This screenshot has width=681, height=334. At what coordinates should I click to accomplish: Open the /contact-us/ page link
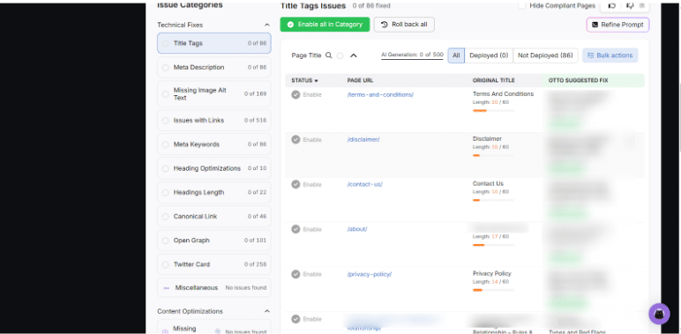pyautogui.click(x=365, y=184)
